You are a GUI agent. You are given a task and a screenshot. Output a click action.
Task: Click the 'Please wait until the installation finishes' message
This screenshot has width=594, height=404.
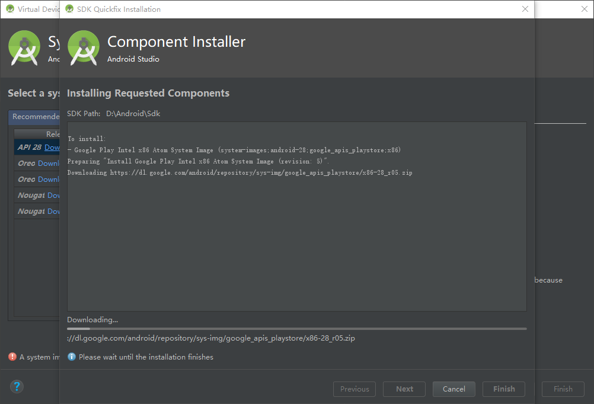tap(146, 357)
